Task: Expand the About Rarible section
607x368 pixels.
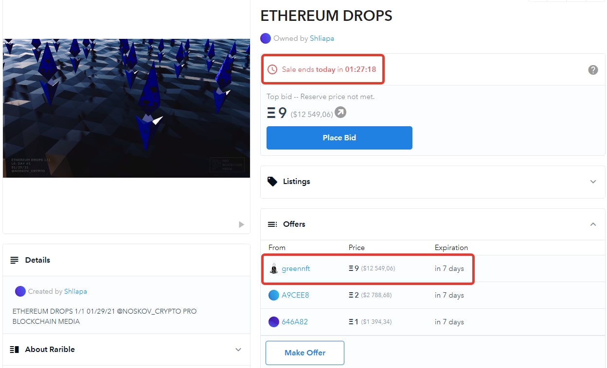Action: point(126,350)
